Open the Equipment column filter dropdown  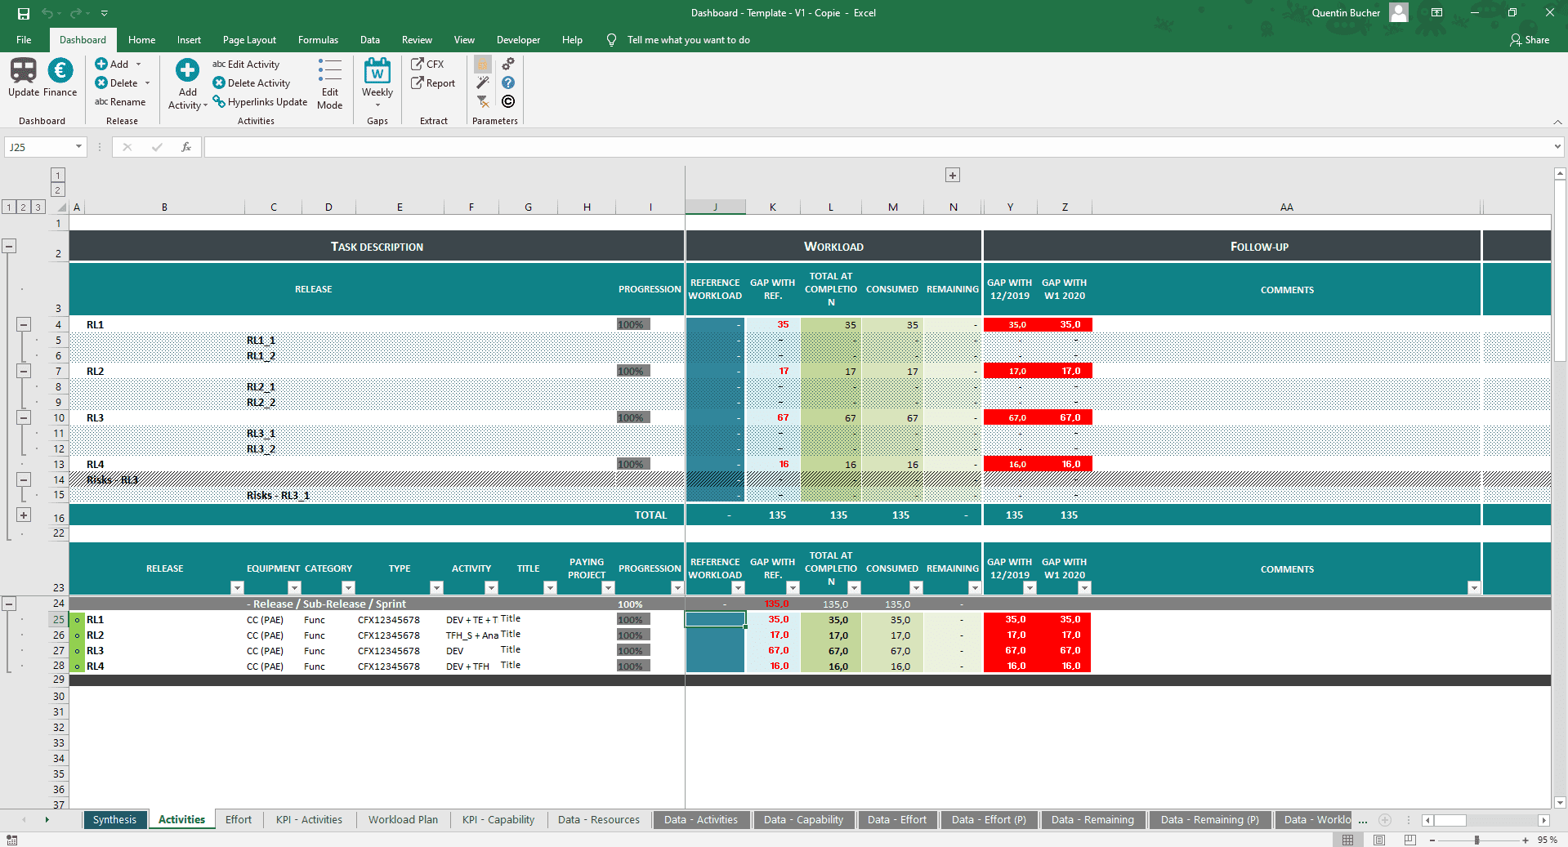294,587
